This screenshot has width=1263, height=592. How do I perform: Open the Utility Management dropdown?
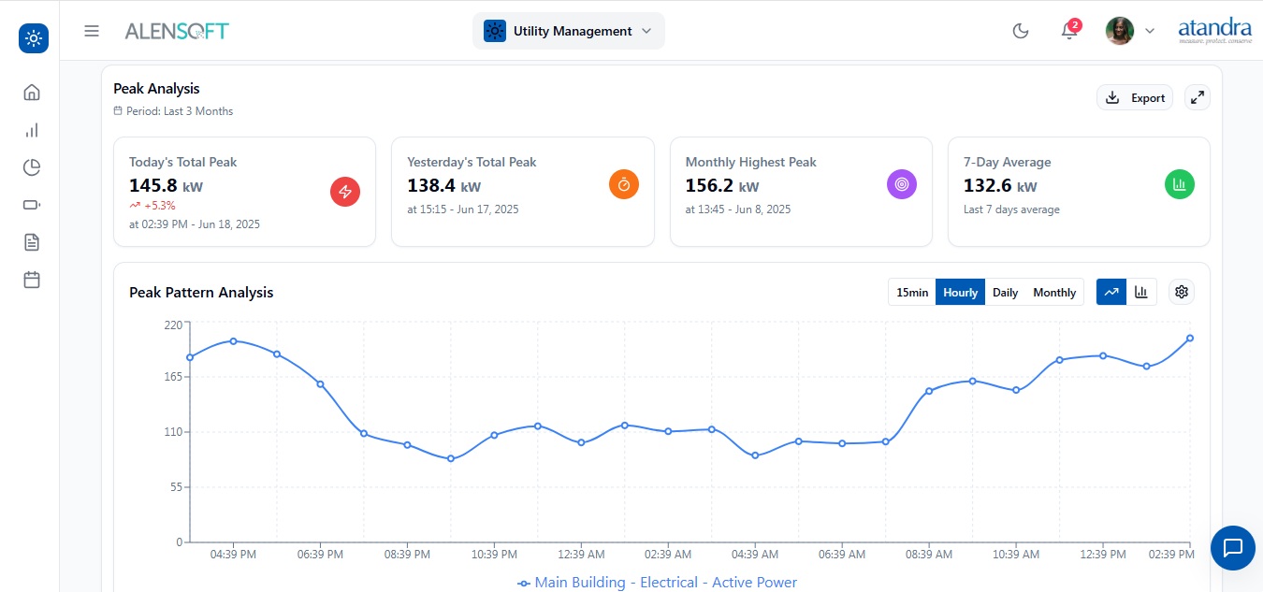[569, 31]
